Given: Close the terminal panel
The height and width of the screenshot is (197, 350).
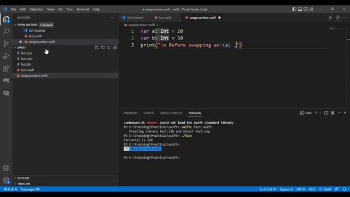Looking at the screenshot, I should click(345, 113).
